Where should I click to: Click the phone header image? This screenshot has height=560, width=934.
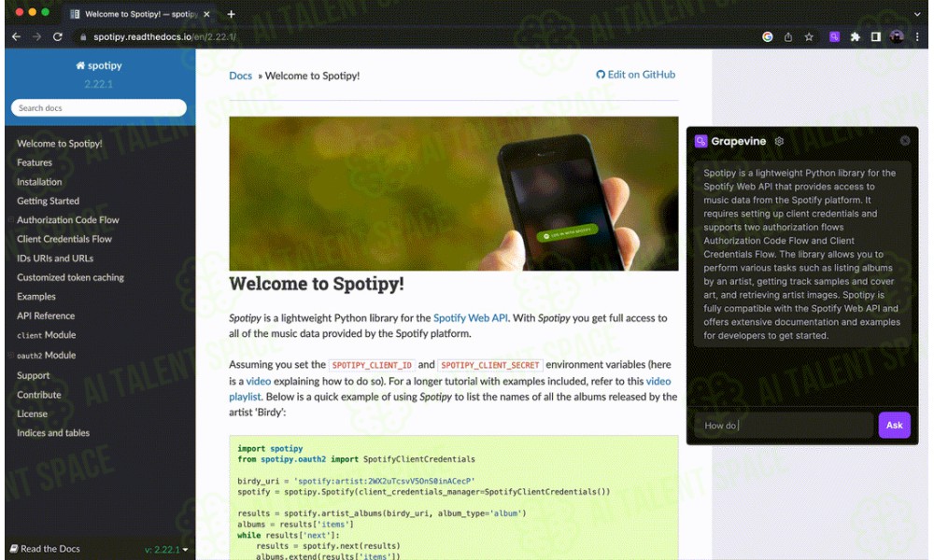(453, 193)
